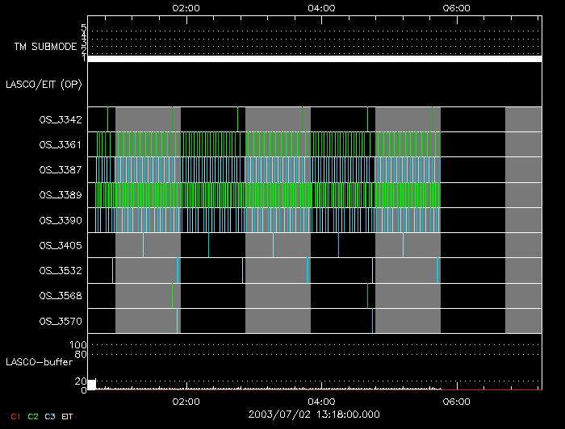The image size is (565, 429).
Task: Select the C3 legend entry
Action: point(50,416)
